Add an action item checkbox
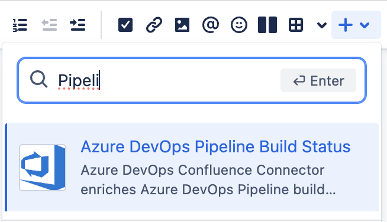This screenshot has width=387, height=222. tap(125, 25)
